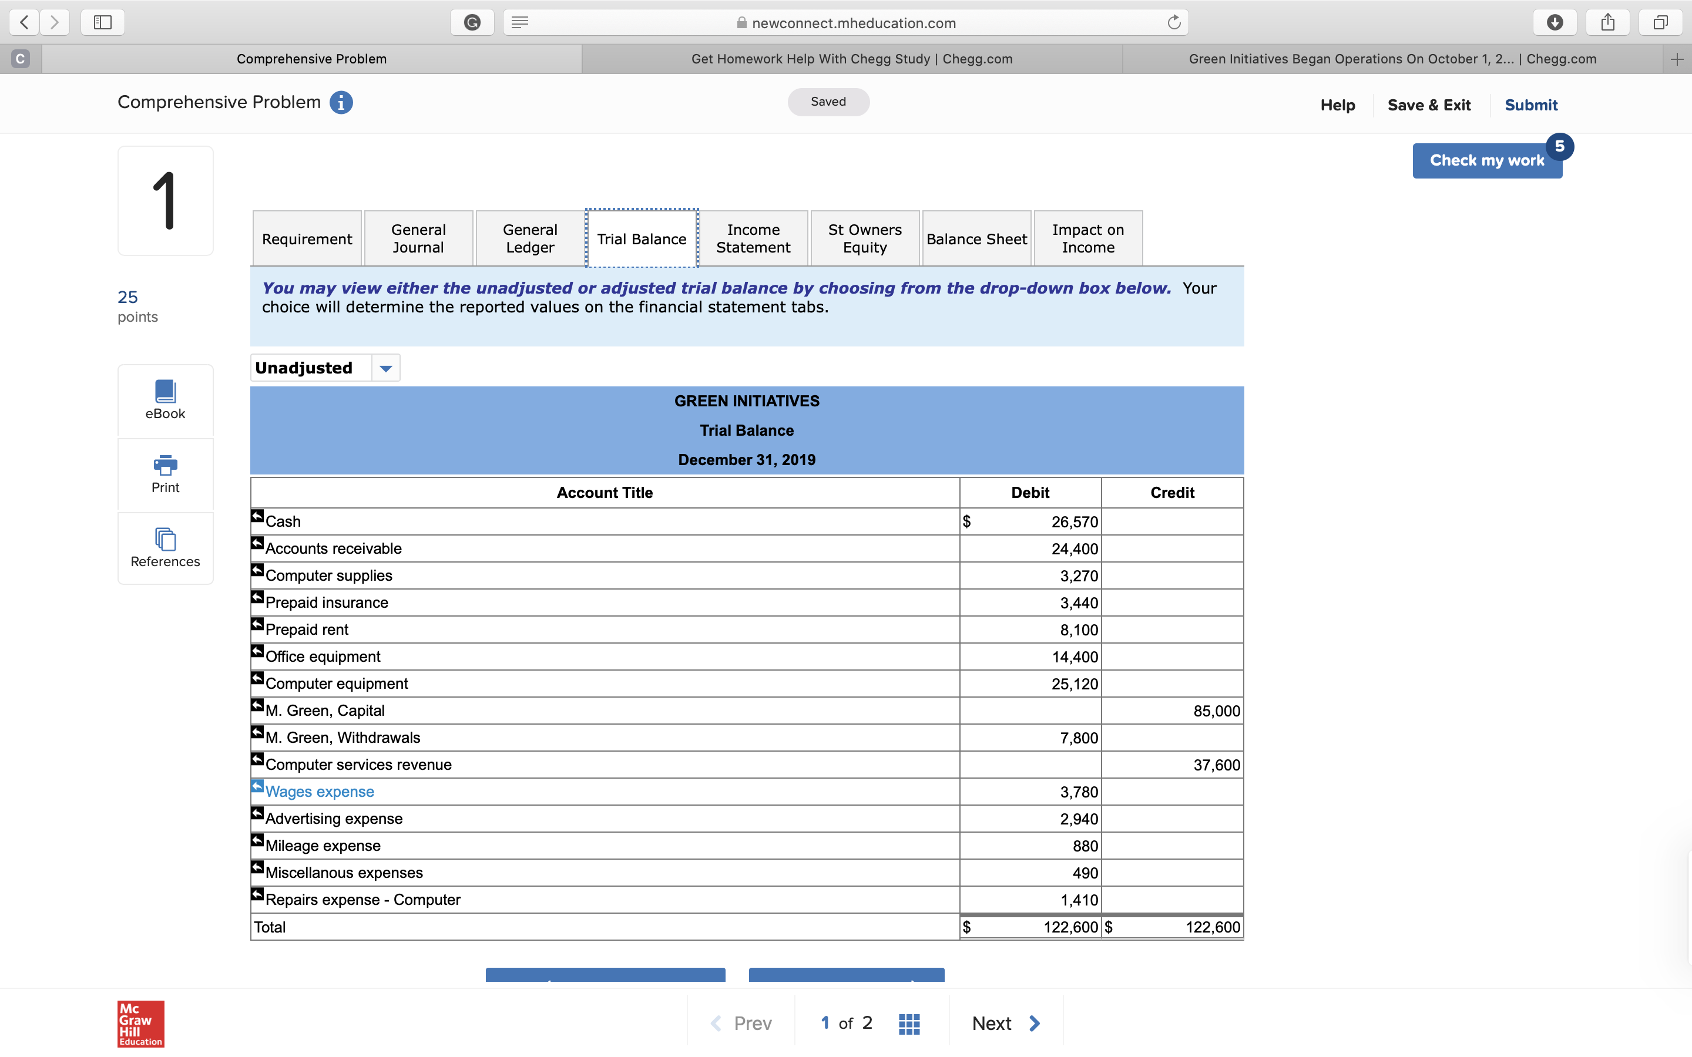
Task: Go to the next page with the Next arrow
Action: click(1005, 1023)
